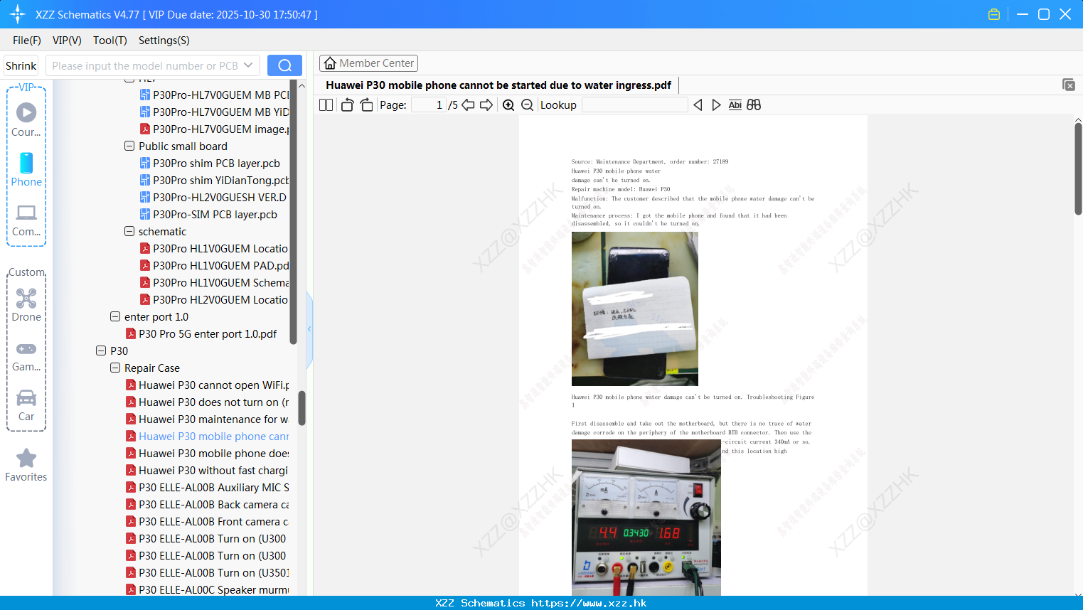Click the model number search input

145,65
